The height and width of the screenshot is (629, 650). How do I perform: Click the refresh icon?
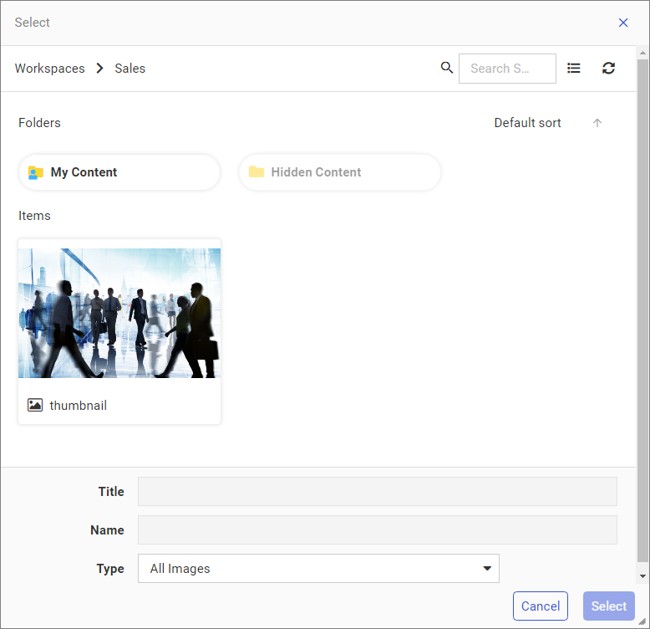609,69
